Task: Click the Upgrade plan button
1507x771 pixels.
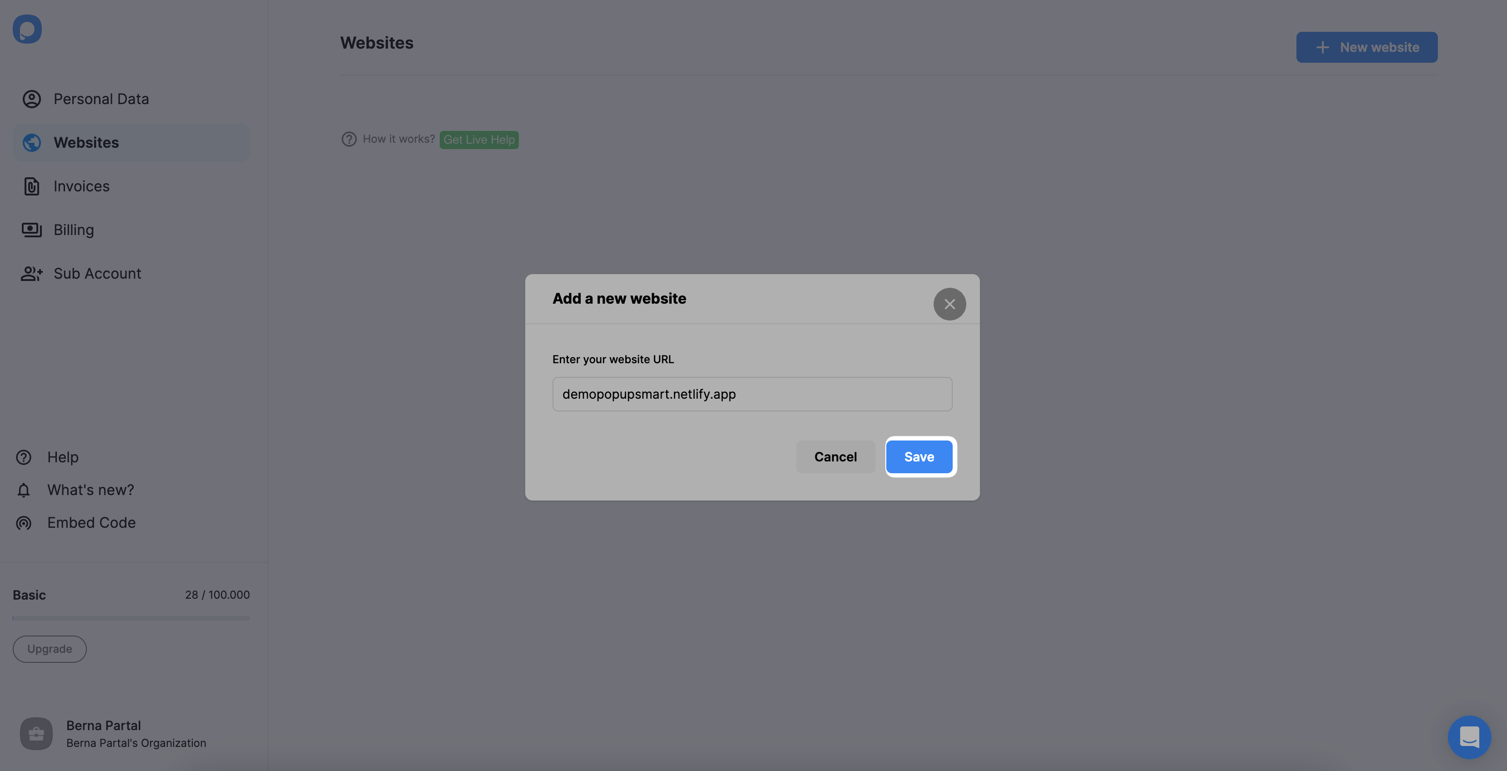Action: (x=49, y=649)
